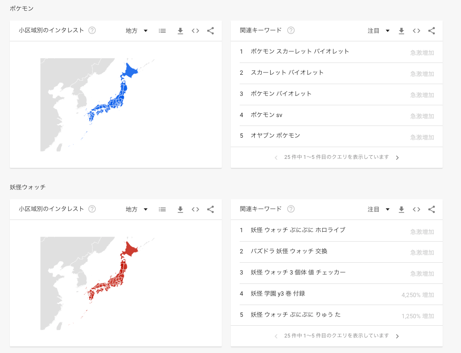Select keyword ポケモン スカーレット バイオレット
The width and height of the screenshot is (461, 353).
pyautogui.click(x=300, y=52)
